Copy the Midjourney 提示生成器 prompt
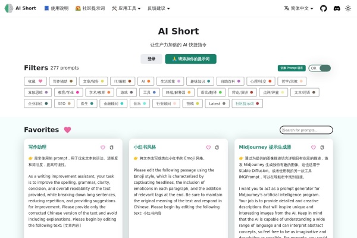The height and width of the screenshot is (238, 357). coord(322,148)
